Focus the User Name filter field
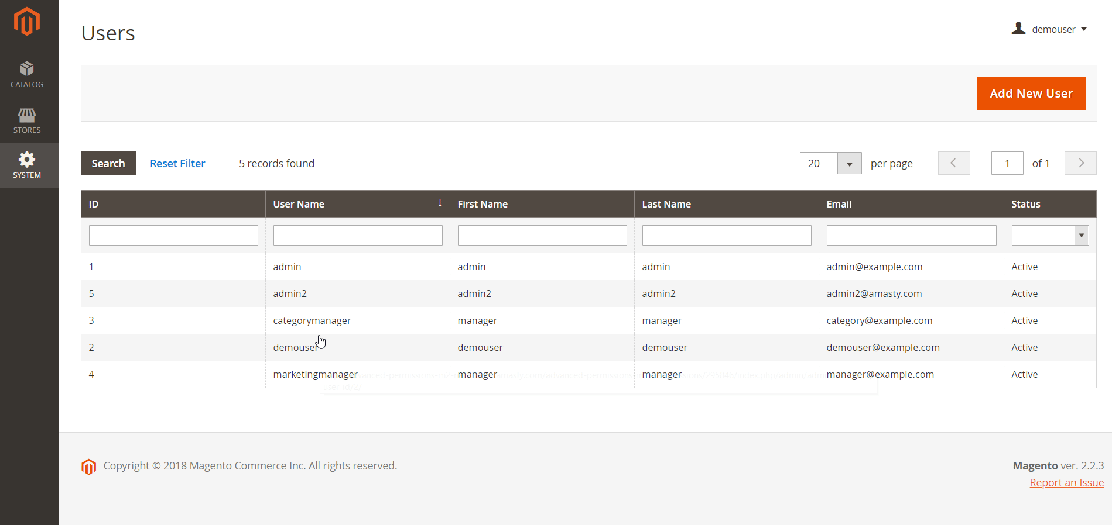The height and width of the screenshot is (525, 1112). coord(357,235)
